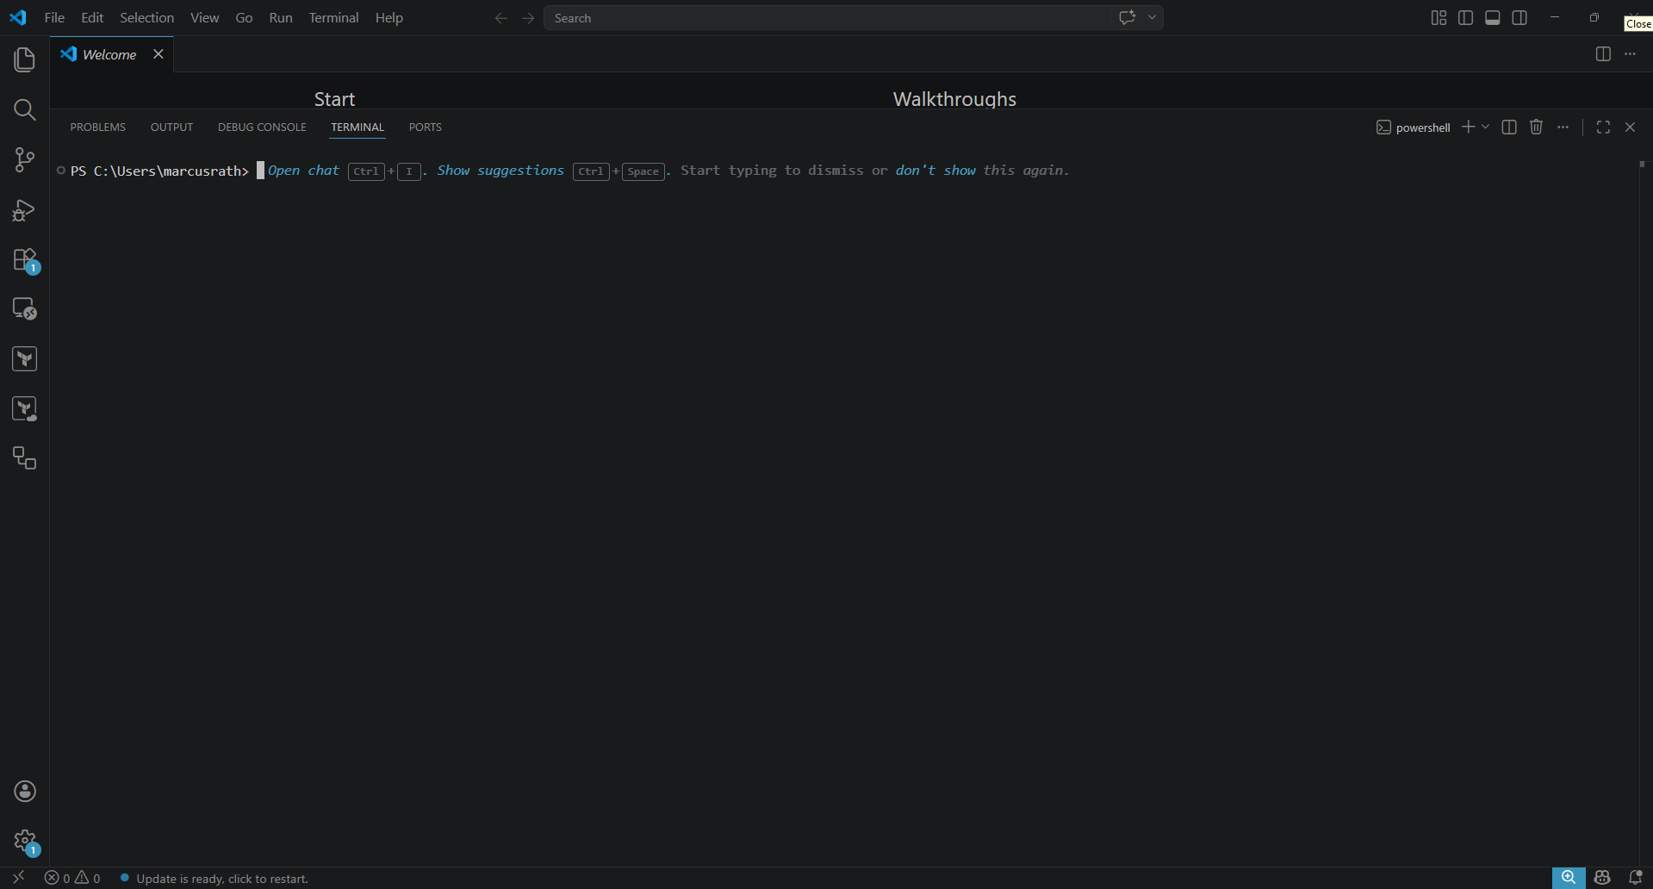Open terminal launch profile dropdown
This screenshot has width=1653, height=889.
pos(1485,127)
